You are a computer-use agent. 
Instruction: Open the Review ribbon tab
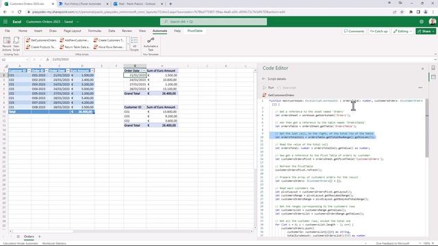tap(127, 31)
